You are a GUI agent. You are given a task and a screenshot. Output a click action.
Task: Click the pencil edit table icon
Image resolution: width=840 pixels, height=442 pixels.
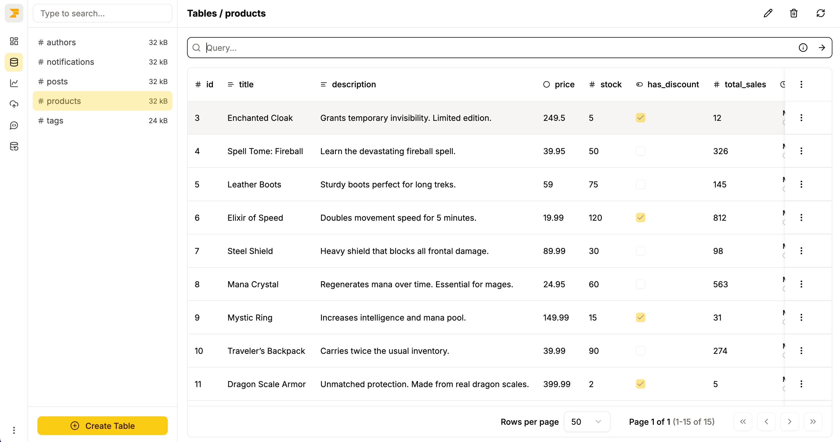pyautogui.click(x=768, y=13)
